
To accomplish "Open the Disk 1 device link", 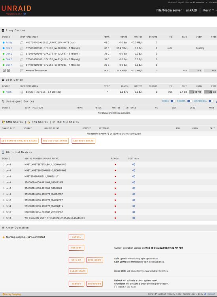I will click(9, 48).
